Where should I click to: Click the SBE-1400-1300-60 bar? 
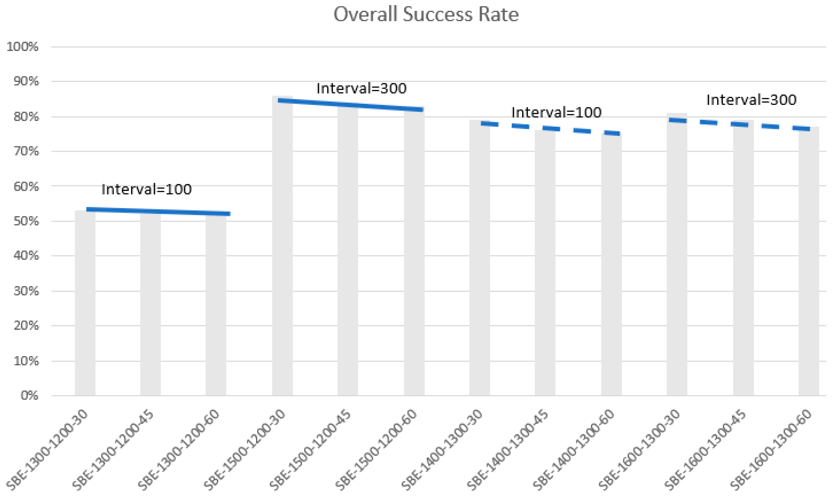[611, 265]
